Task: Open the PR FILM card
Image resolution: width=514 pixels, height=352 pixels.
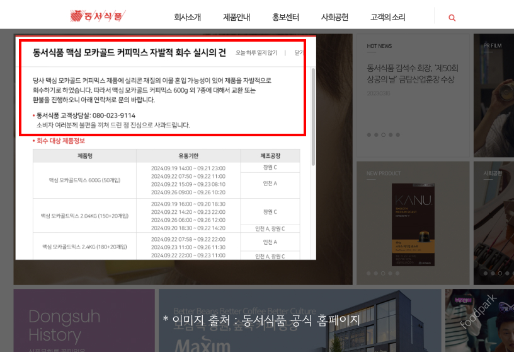Action: tap(494, 95)
